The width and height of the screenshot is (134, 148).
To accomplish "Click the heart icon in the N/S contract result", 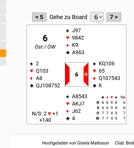I will click(x=50, y=114).
